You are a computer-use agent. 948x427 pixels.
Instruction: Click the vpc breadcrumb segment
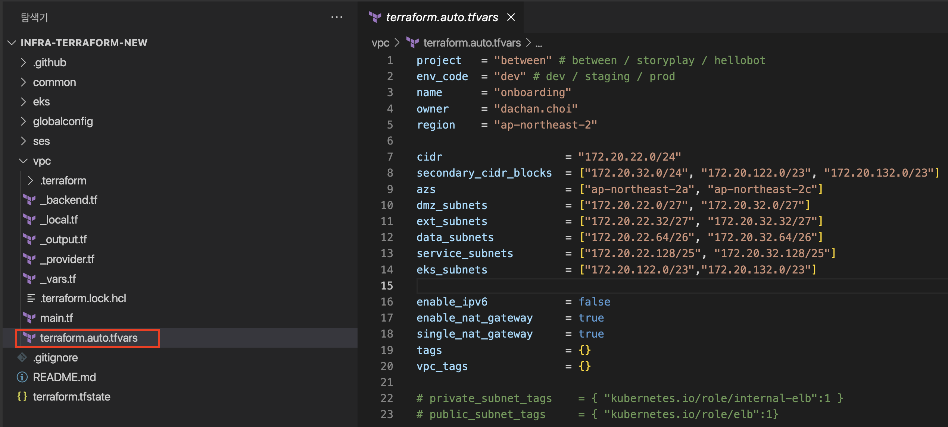pos(380,43)
